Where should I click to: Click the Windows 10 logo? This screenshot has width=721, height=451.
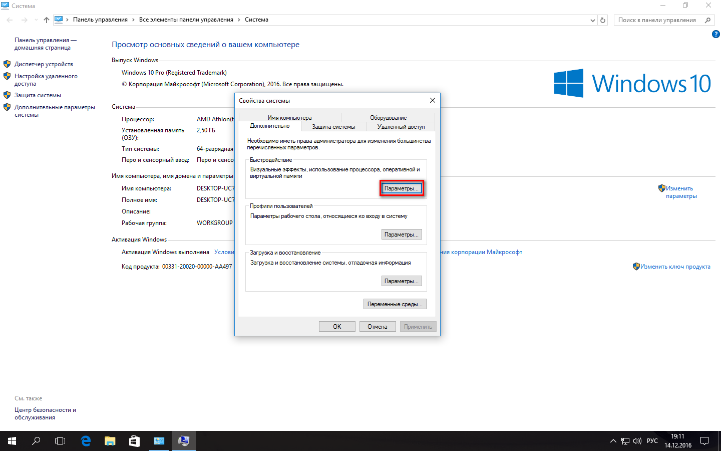(632, 83)
